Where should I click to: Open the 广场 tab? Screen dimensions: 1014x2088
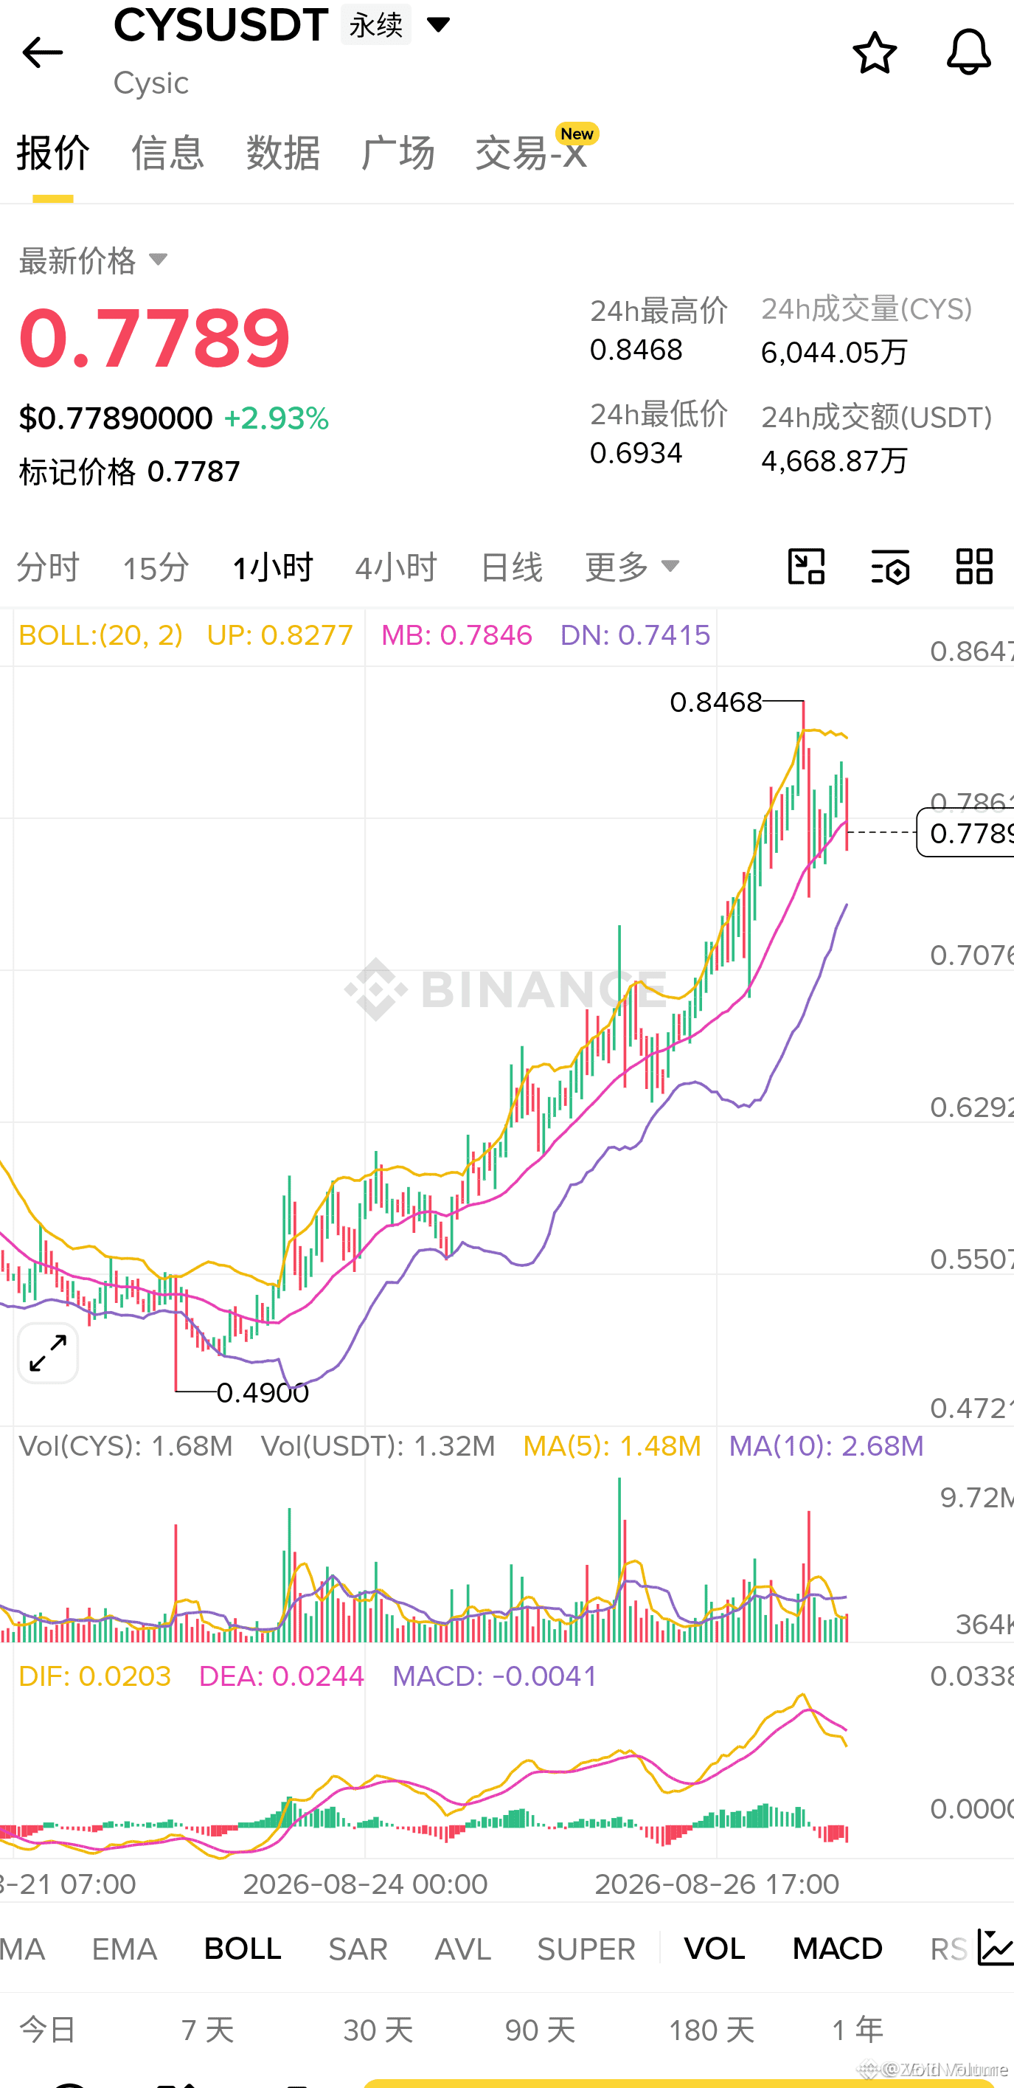(x=397, y=153)
